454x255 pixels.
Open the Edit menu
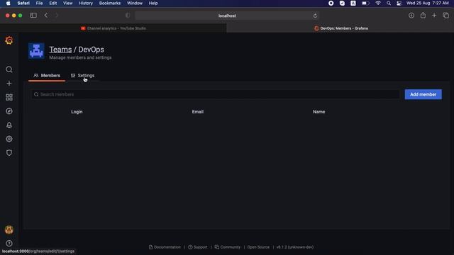click(53, 3)
